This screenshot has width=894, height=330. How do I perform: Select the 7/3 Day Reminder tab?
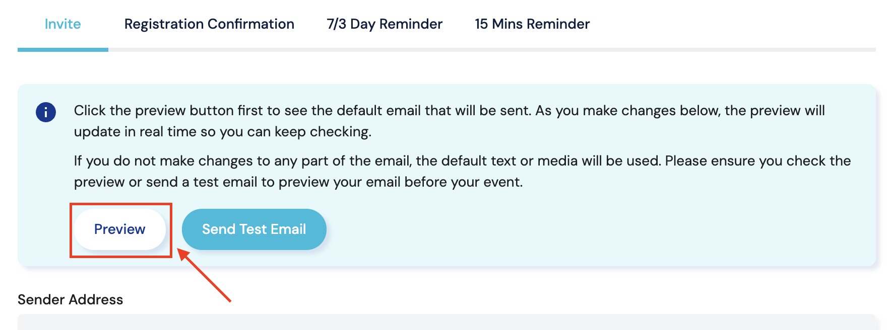[385, 24]
